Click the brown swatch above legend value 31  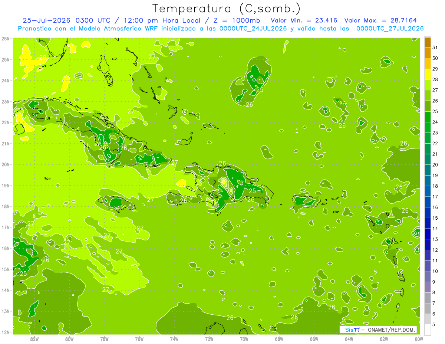tap(428, 43)
